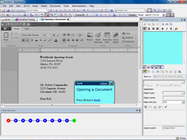This screenshot has height=140, width=187.
Task: Switch to the Library tab
Action: 6,20
